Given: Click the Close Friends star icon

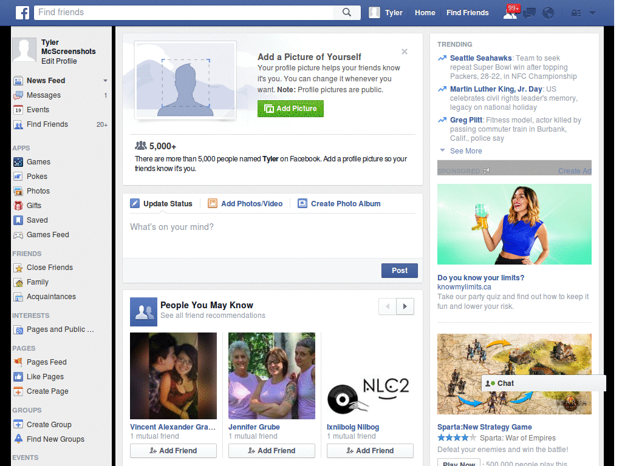Looking at the screenshot, I should [18, 268].
